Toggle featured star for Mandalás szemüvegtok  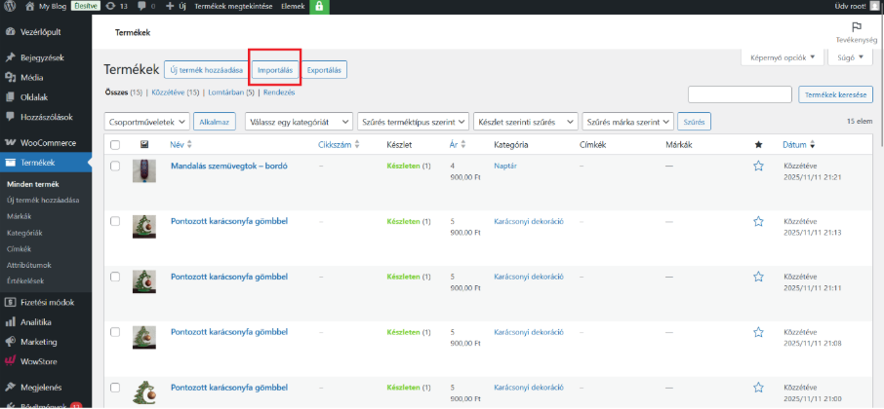[758, 167]
